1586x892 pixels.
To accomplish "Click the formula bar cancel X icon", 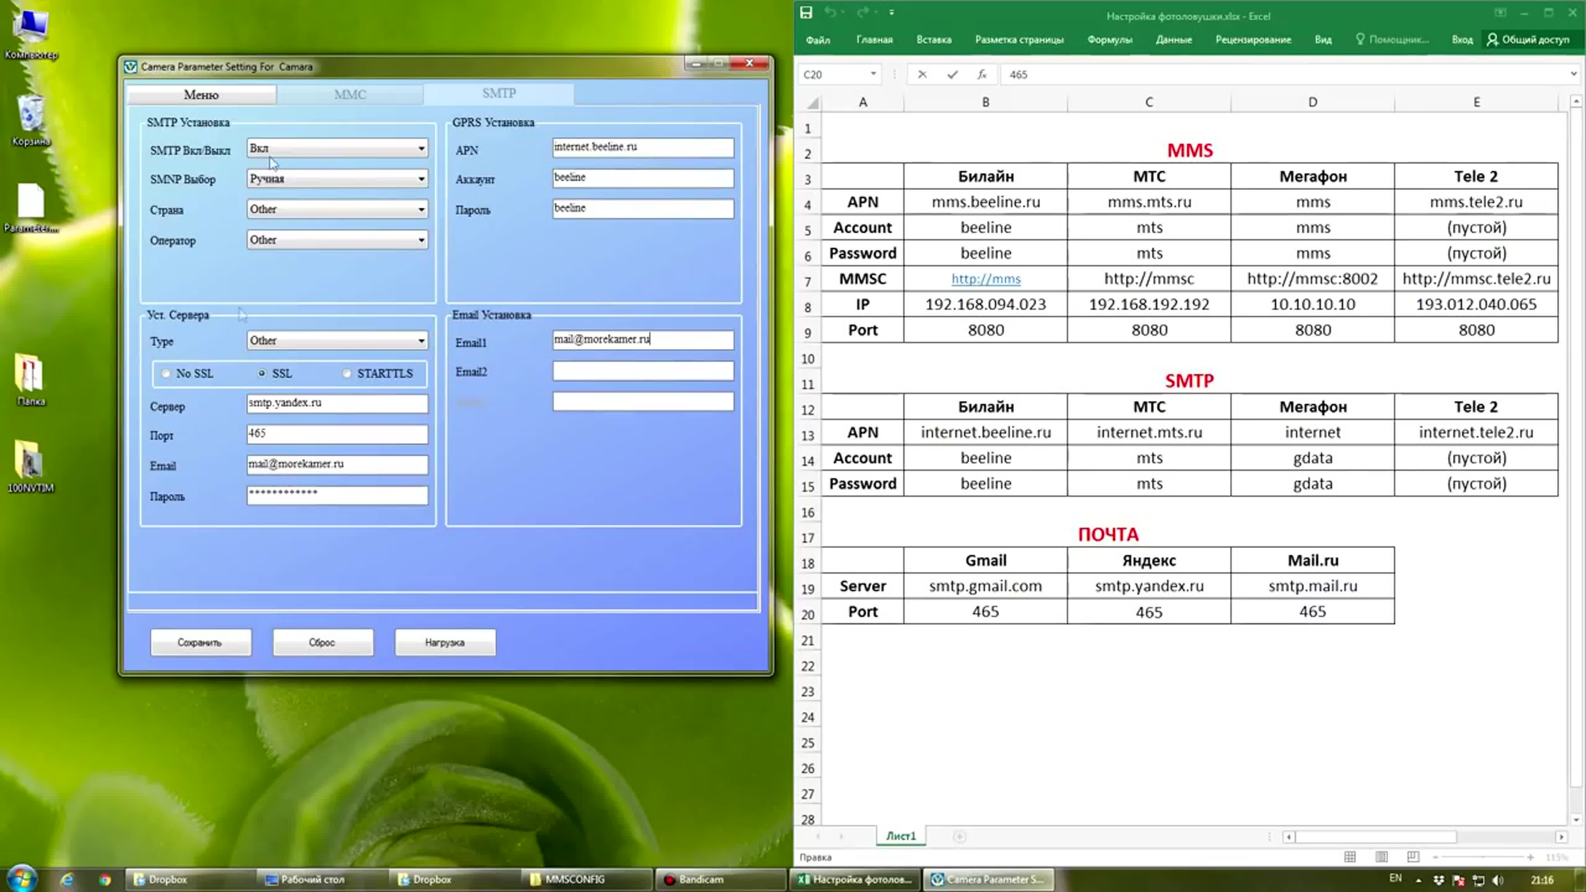I will click(x=922, y=74).
